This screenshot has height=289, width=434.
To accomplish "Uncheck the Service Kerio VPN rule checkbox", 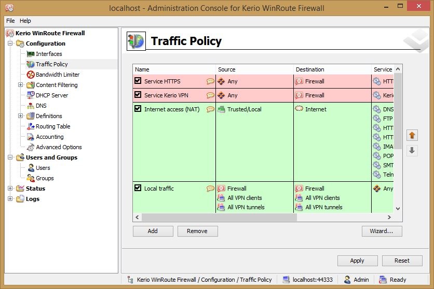I will pyautogui.click(x=138, y=95).
